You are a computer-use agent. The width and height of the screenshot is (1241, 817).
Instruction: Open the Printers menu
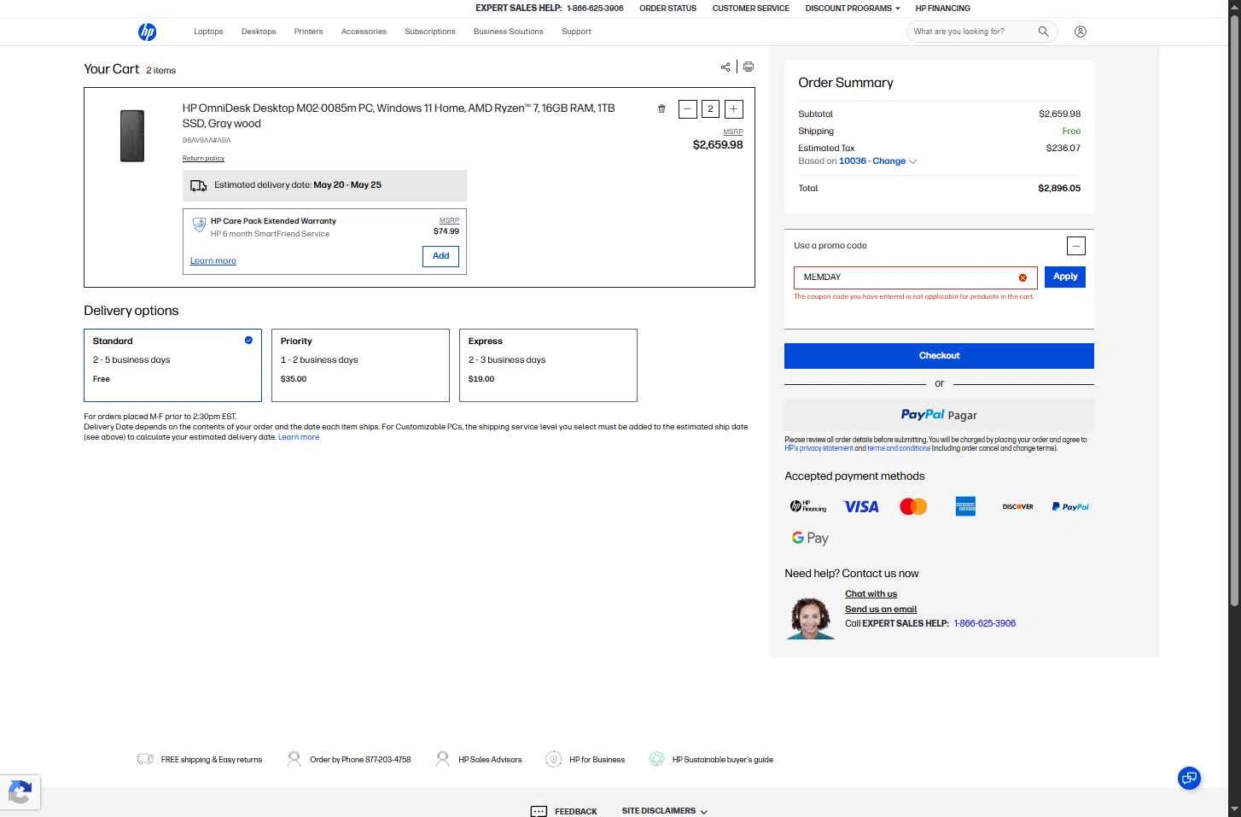coord(308,32)
